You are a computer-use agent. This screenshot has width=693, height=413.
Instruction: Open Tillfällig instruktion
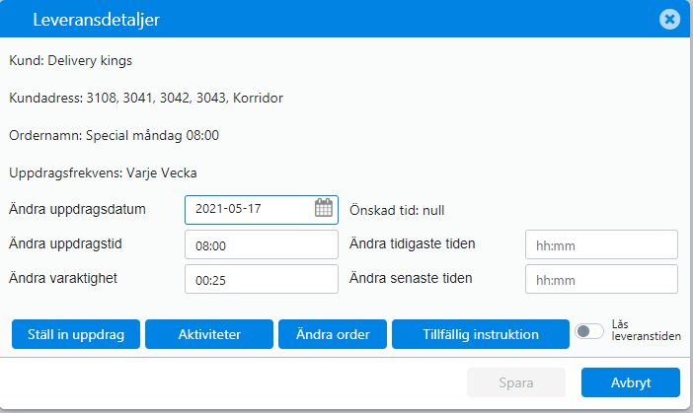click(481, 334)
